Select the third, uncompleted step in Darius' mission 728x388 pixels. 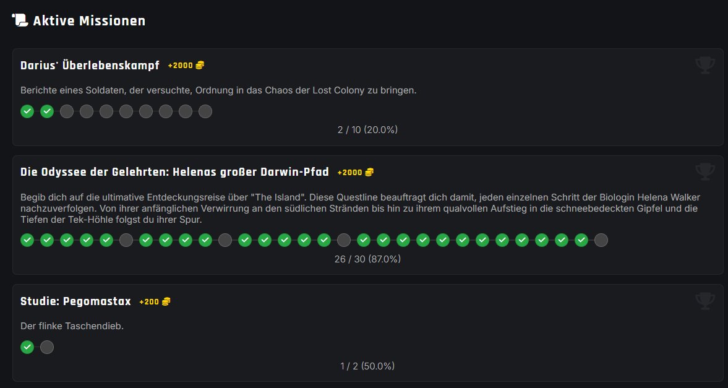(x=67, y=111)
